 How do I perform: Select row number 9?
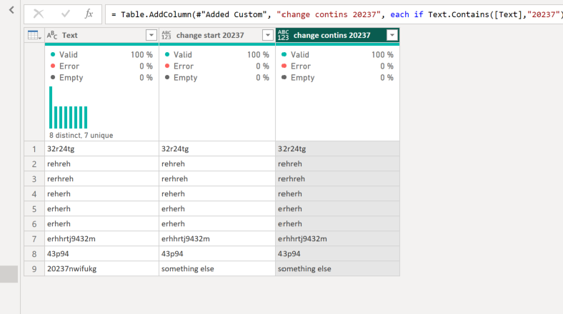click(x=34, y=268)
